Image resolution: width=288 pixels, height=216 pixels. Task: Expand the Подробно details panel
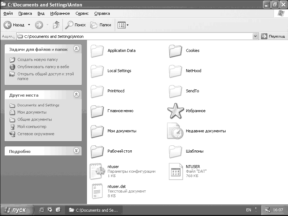(x=77, y=150)
